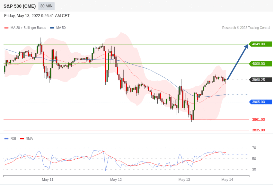Click the 3861.00 support level label
This screenshot has height=185, width=273.
pos(258,119)
